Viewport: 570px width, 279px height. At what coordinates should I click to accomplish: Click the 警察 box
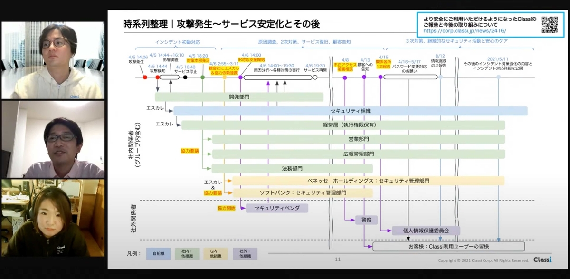point(366,220)
